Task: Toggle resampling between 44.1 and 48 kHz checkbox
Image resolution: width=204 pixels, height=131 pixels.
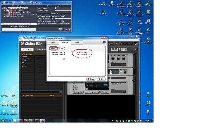Action: click(x=39, y=21)
